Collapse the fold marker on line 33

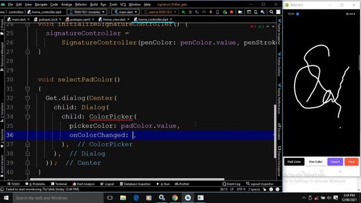(28, 107)
